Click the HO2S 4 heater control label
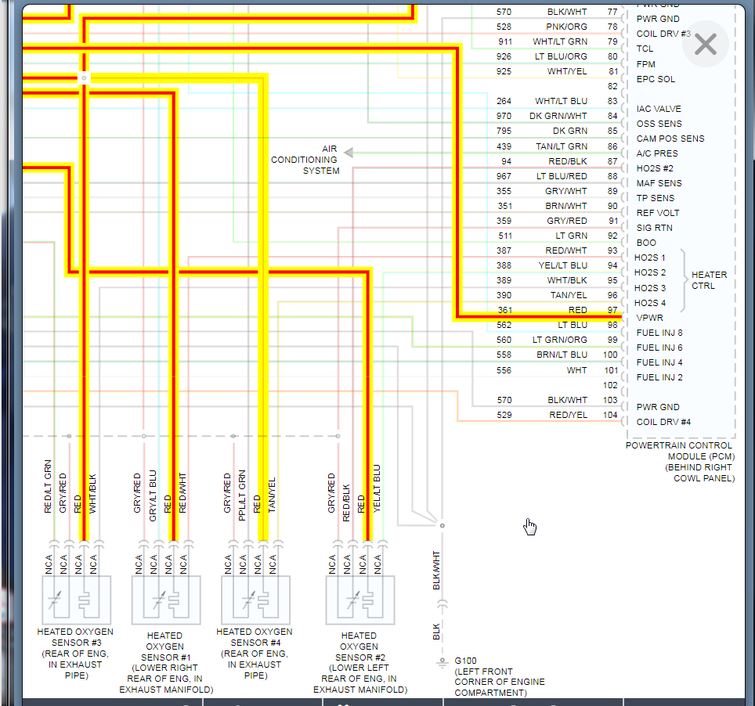755x706 pixels. coord(649,303)
